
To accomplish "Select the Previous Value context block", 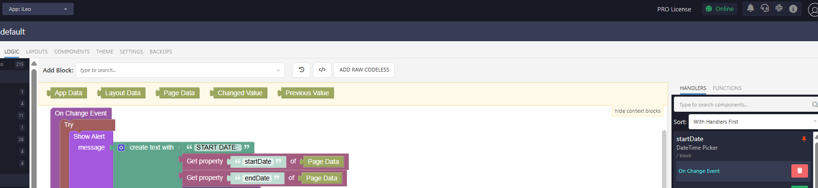I will point(305,93).
